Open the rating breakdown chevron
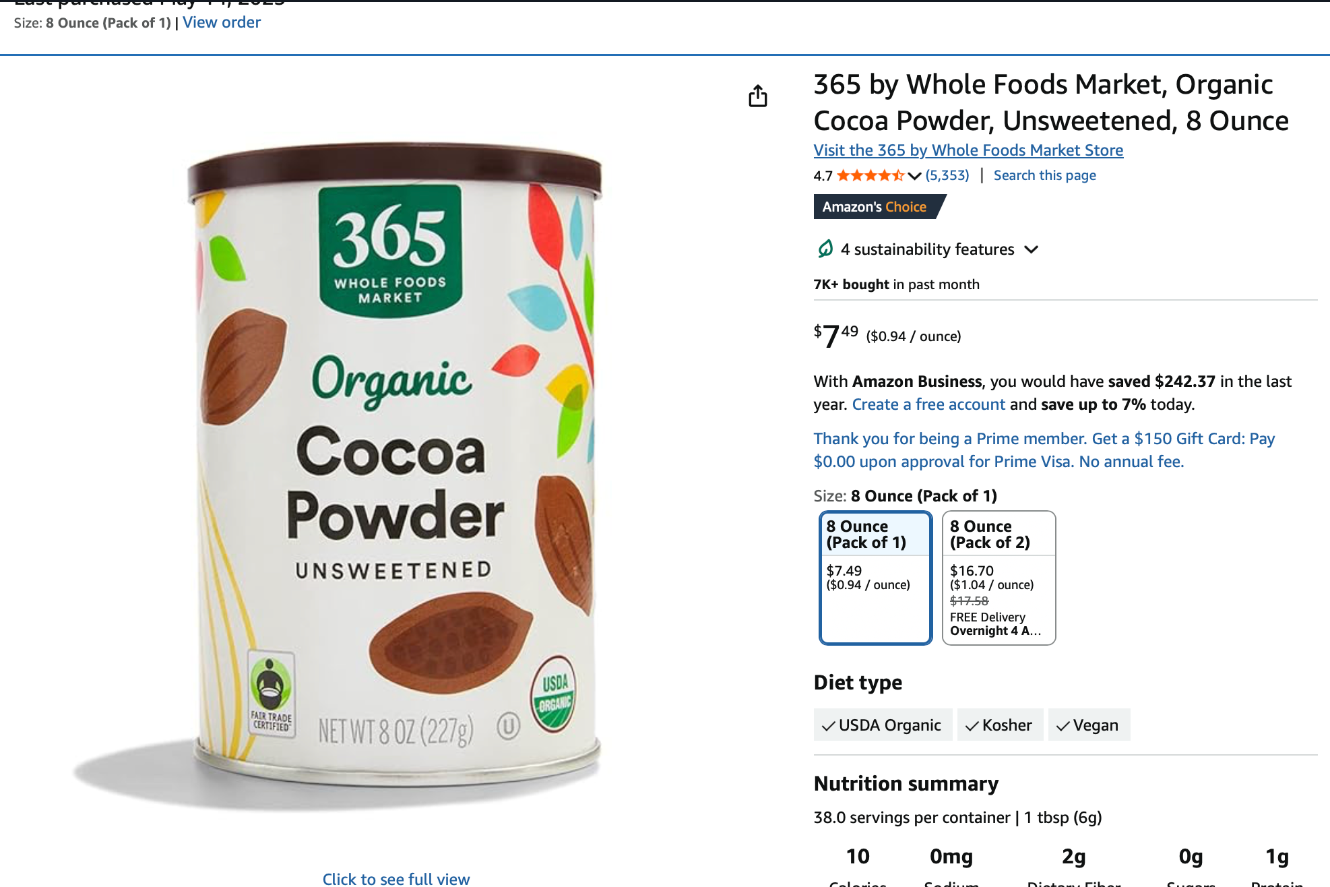This screenshot has width=1330, height=887. [914, 176]
